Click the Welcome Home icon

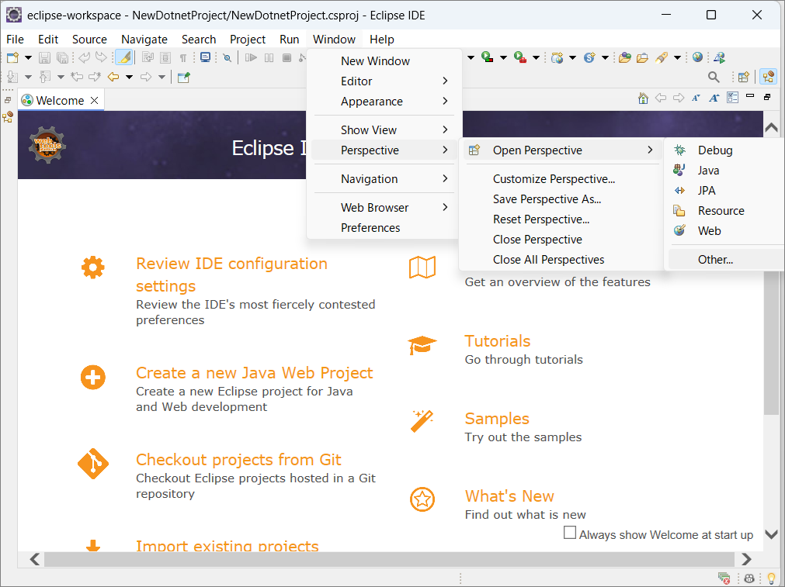(644, 98)
